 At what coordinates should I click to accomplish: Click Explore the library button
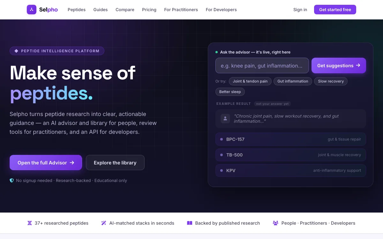click(x=115, y=163)
